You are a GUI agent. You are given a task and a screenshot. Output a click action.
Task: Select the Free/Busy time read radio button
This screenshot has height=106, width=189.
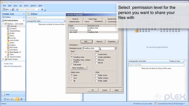(x=72, y=57)
